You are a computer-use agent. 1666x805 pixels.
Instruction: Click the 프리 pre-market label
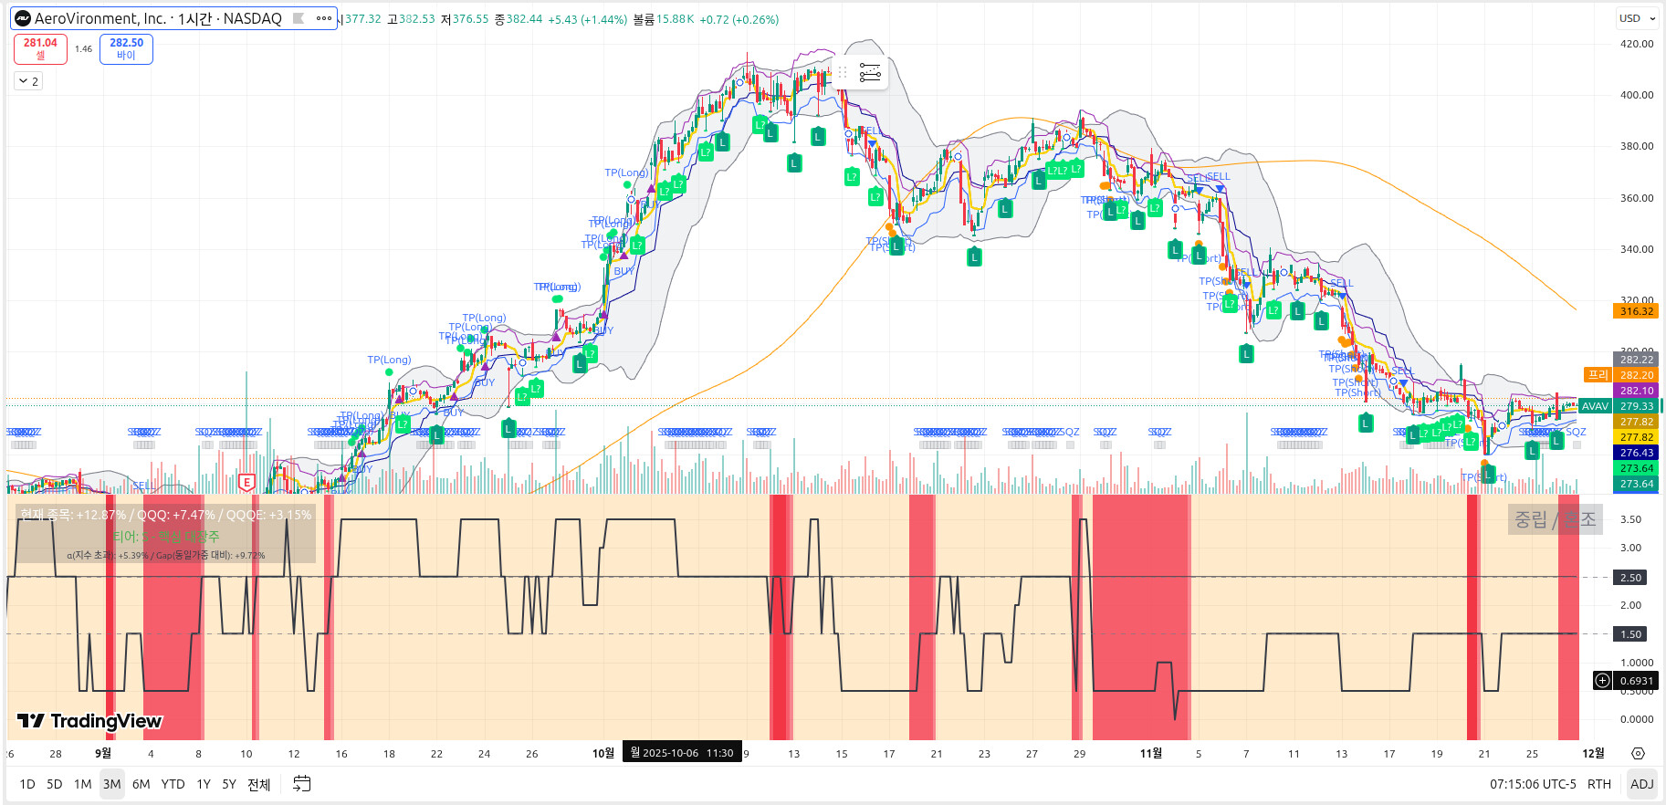[x=1598, y=374]
